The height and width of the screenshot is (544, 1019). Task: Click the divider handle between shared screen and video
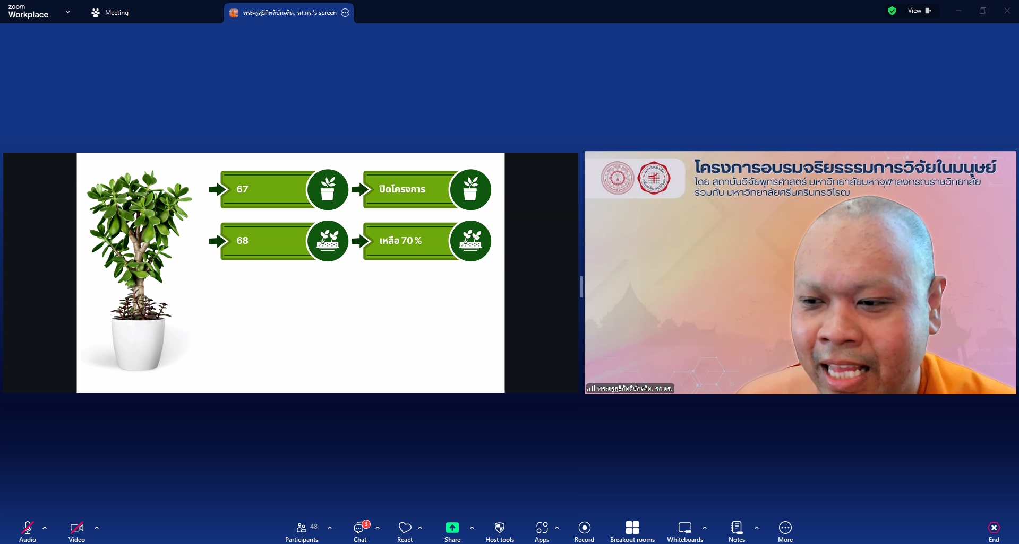pyautogui.click(x=581, y=287)
